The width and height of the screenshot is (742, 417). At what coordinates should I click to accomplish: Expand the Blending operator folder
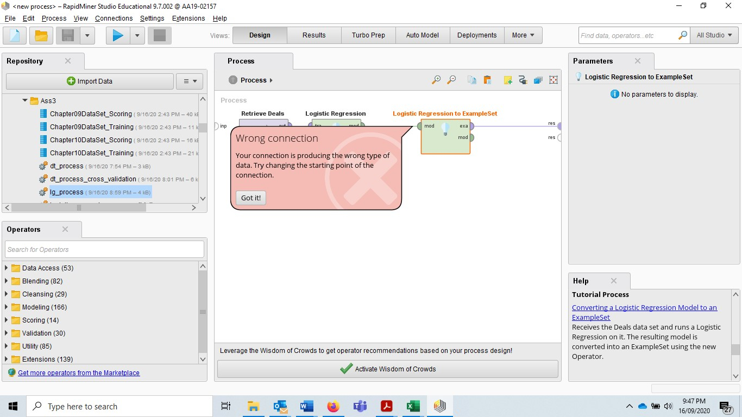pos(7,281)
